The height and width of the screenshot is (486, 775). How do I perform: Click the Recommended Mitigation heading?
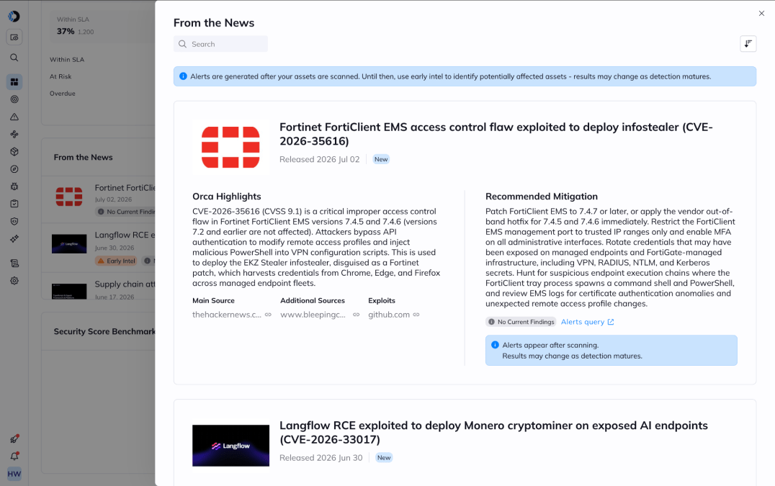(541, 196)
